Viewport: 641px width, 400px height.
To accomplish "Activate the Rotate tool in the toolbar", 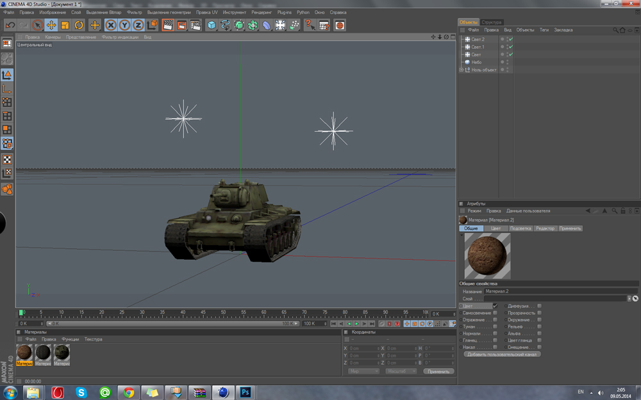I will (x=79, y=25).
